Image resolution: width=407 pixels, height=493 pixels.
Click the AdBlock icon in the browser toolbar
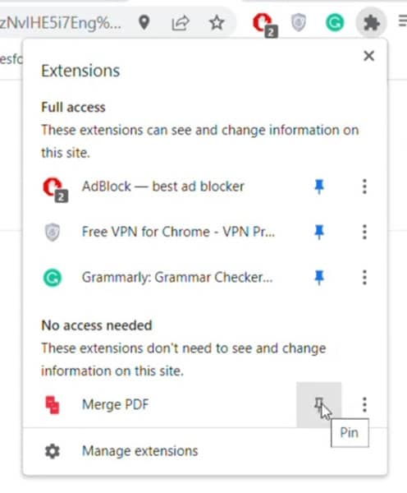265,24
